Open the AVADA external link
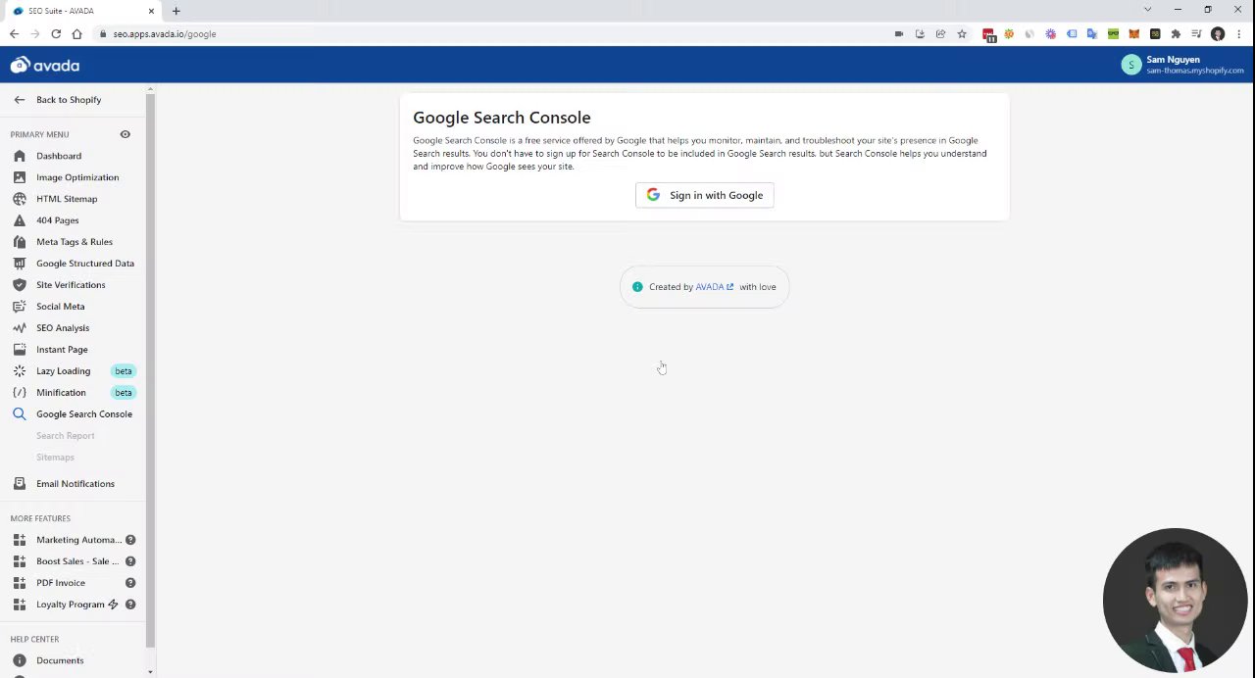Screen dimensions: 1255x678 [714, 287]
